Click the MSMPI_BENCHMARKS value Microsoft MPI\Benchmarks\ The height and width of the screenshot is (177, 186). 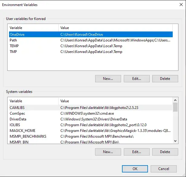pos(97,136)
